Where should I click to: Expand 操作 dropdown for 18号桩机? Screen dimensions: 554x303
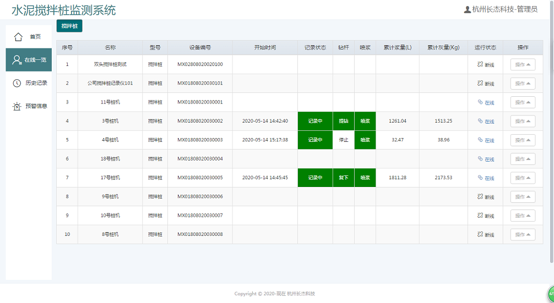click(523, 159)
